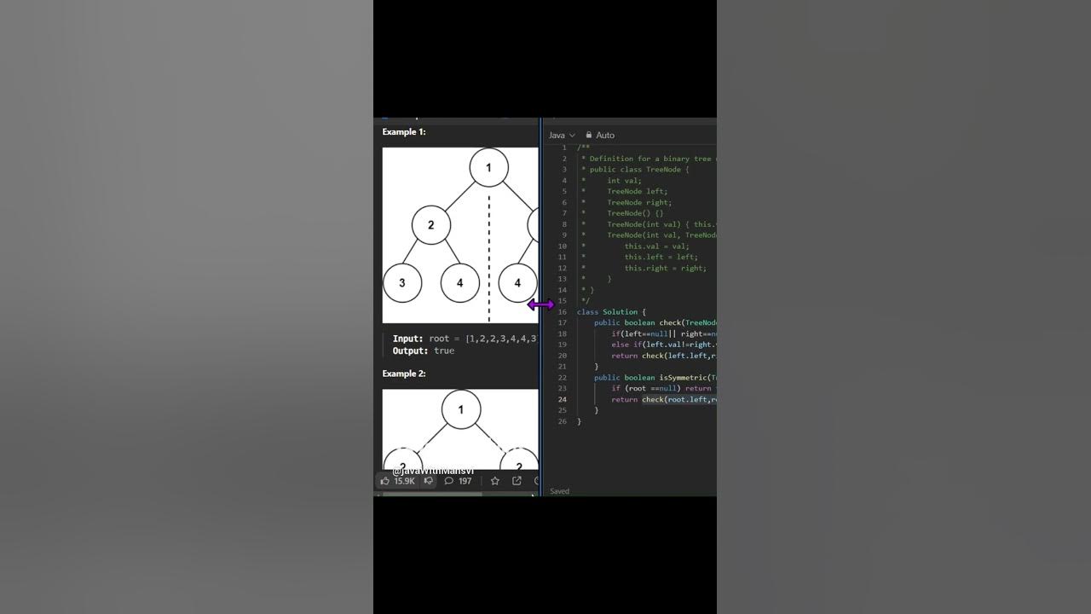Click the 197 comment count
Screen dimensions: 1091x614
(x=465, y=481)
